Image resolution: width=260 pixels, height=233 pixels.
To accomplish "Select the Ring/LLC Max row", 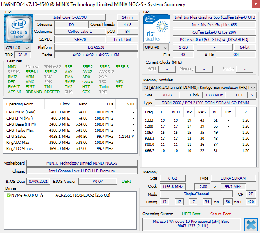I will tap(70, 143).
